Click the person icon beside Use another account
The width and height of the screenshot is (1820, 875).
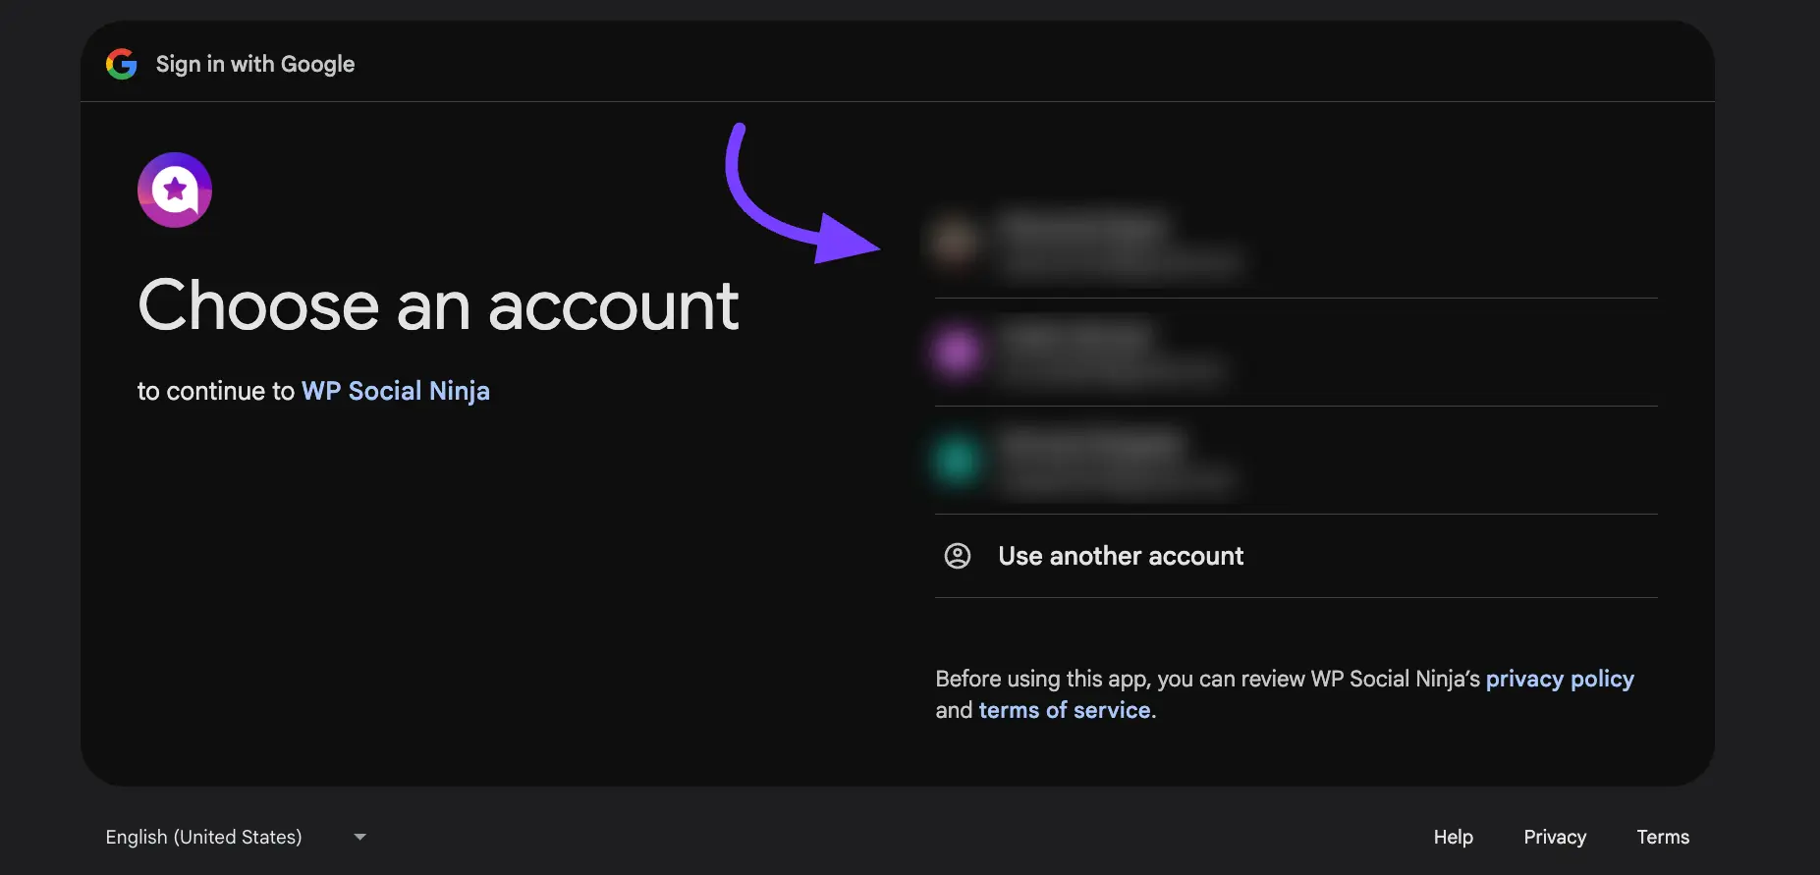click(958, 556)
